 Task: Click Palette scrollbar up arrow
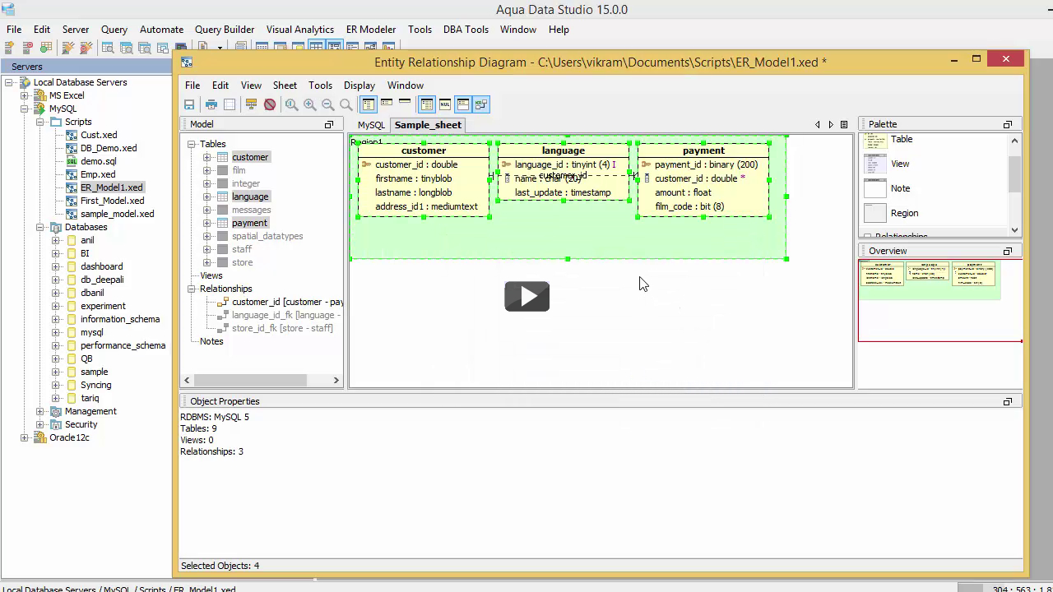point(1014,141)
